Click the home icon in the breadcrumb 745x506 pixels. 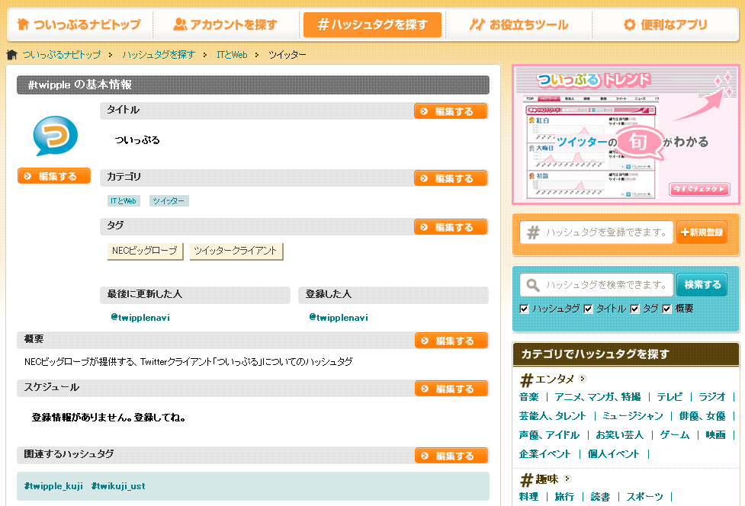(12, 55)
